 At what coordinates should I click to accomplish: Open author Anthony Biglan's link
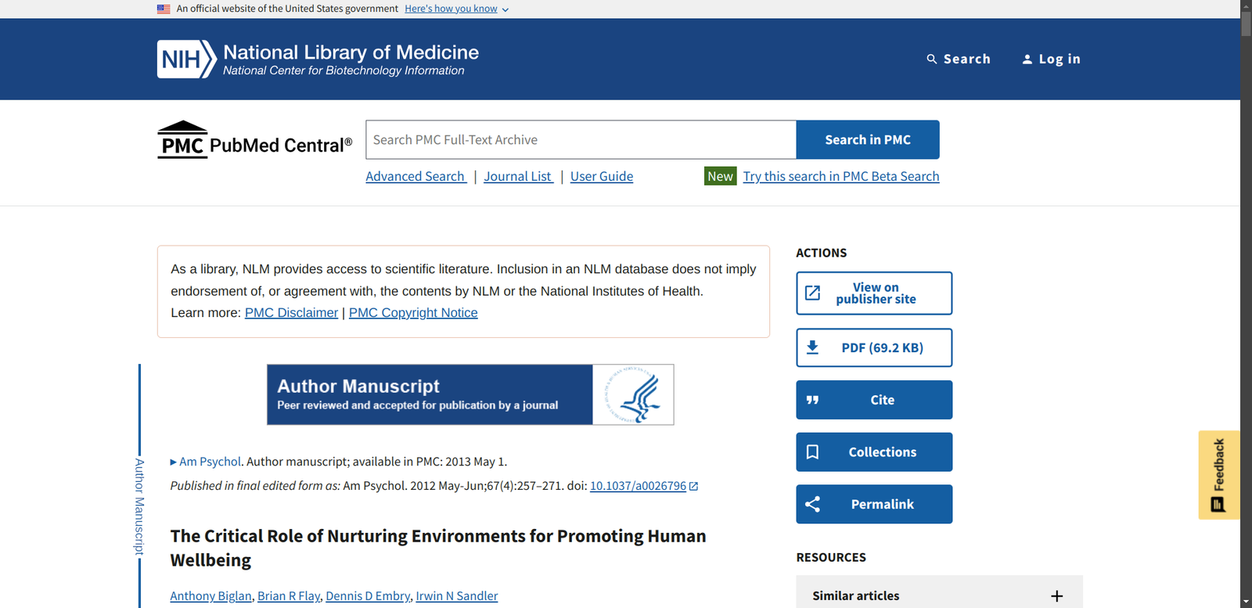pos(210,596)
